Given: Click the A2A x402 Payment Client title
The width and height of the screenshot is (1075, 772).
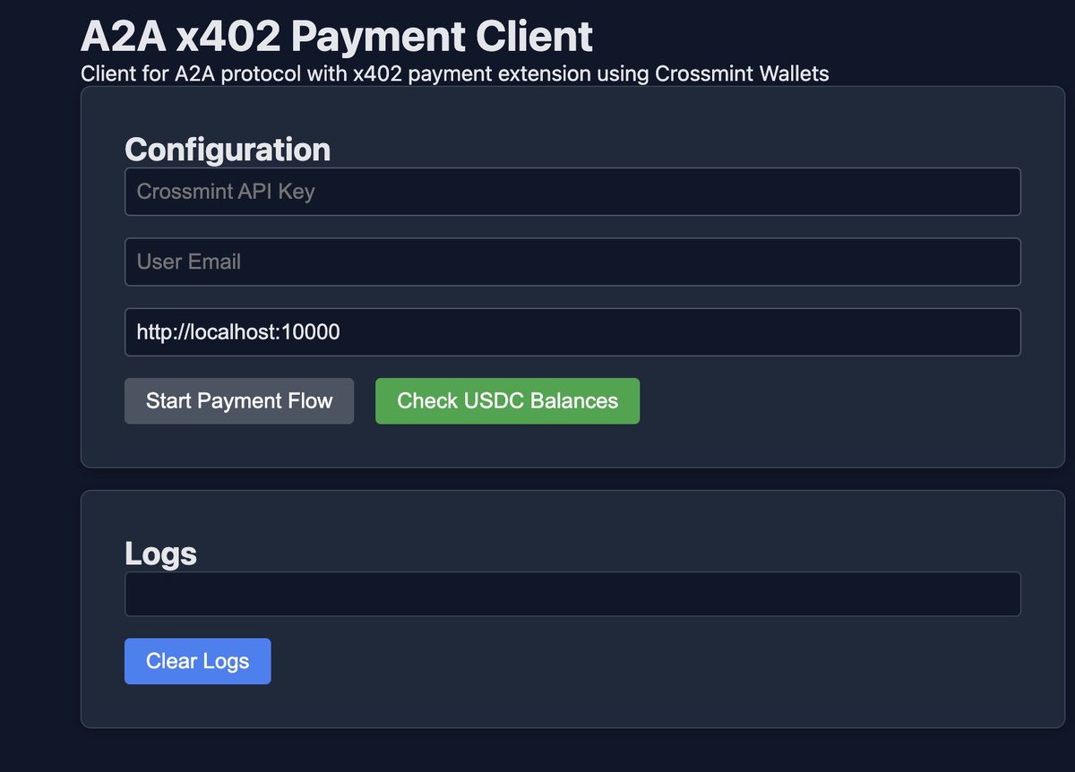Looking at the screenshot, I should click(336, 38).
